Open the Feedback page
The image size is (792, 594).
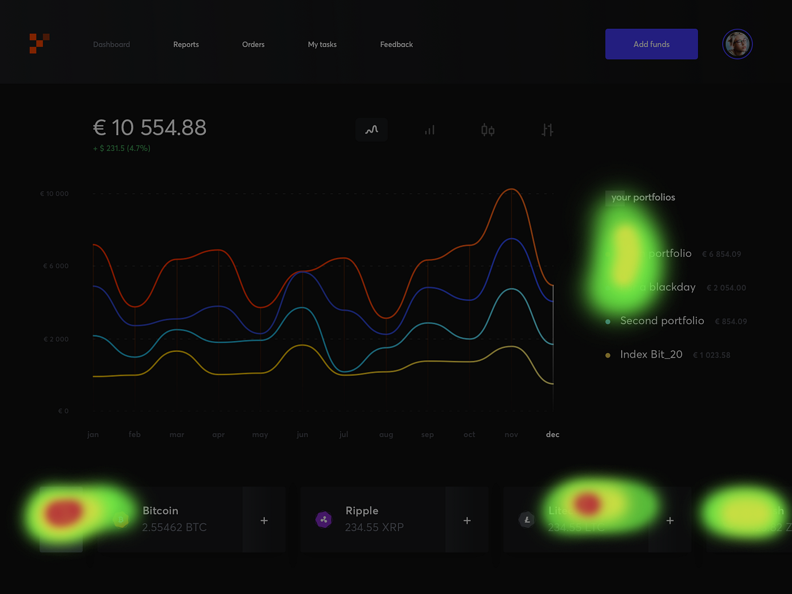coord(396,44)
